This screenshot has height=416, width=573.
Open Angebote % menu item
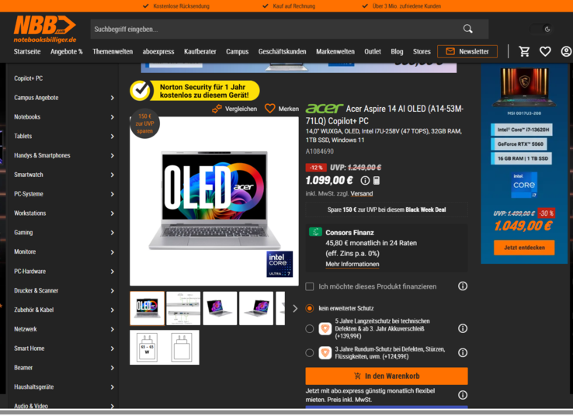tap(67, 51)
